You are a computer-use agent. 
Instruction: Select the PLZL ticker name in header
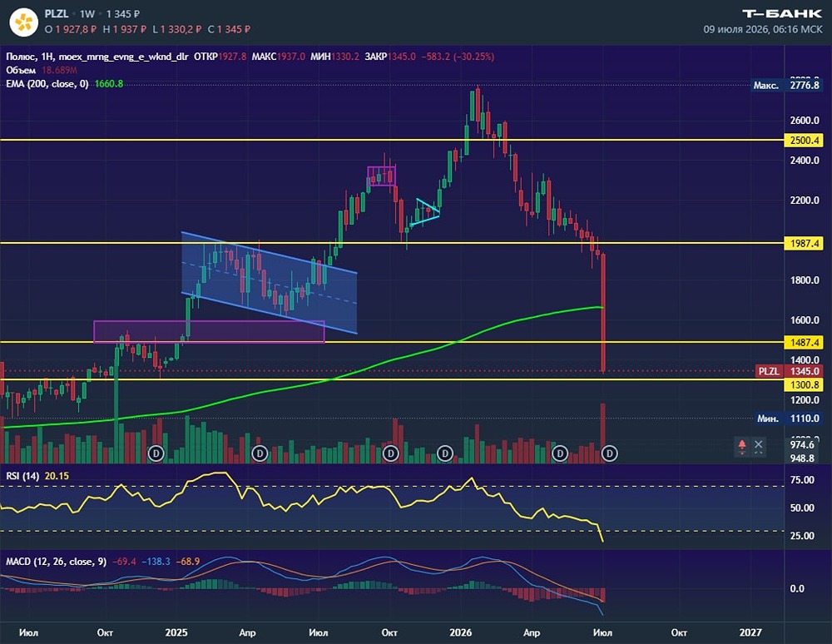tap(57, 14)
